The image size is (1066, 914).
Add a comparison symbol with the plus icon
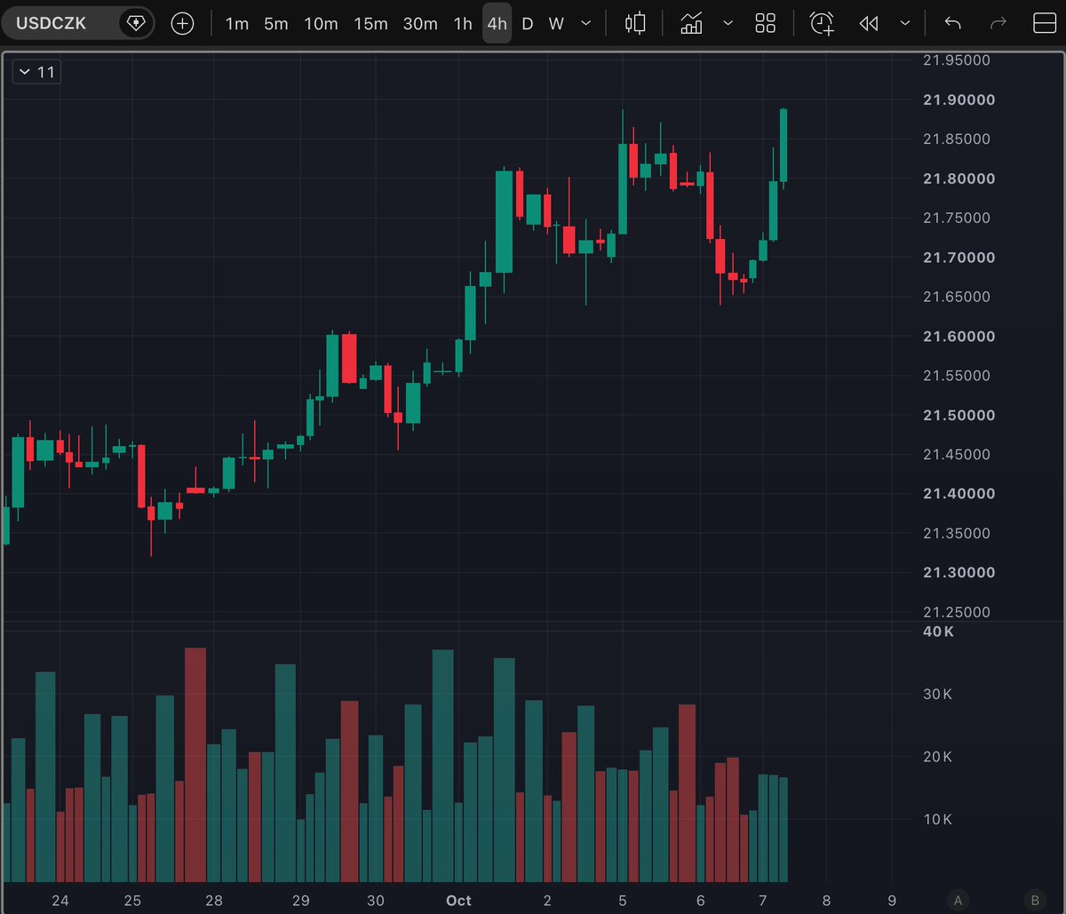point(182,24)
